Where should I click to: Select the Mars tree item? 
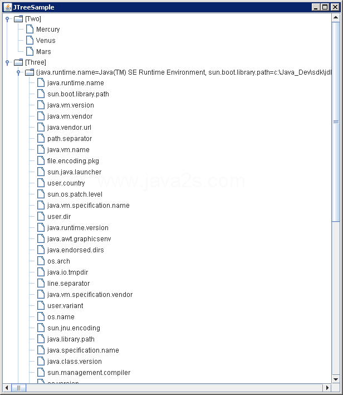[x=43, y=52]
